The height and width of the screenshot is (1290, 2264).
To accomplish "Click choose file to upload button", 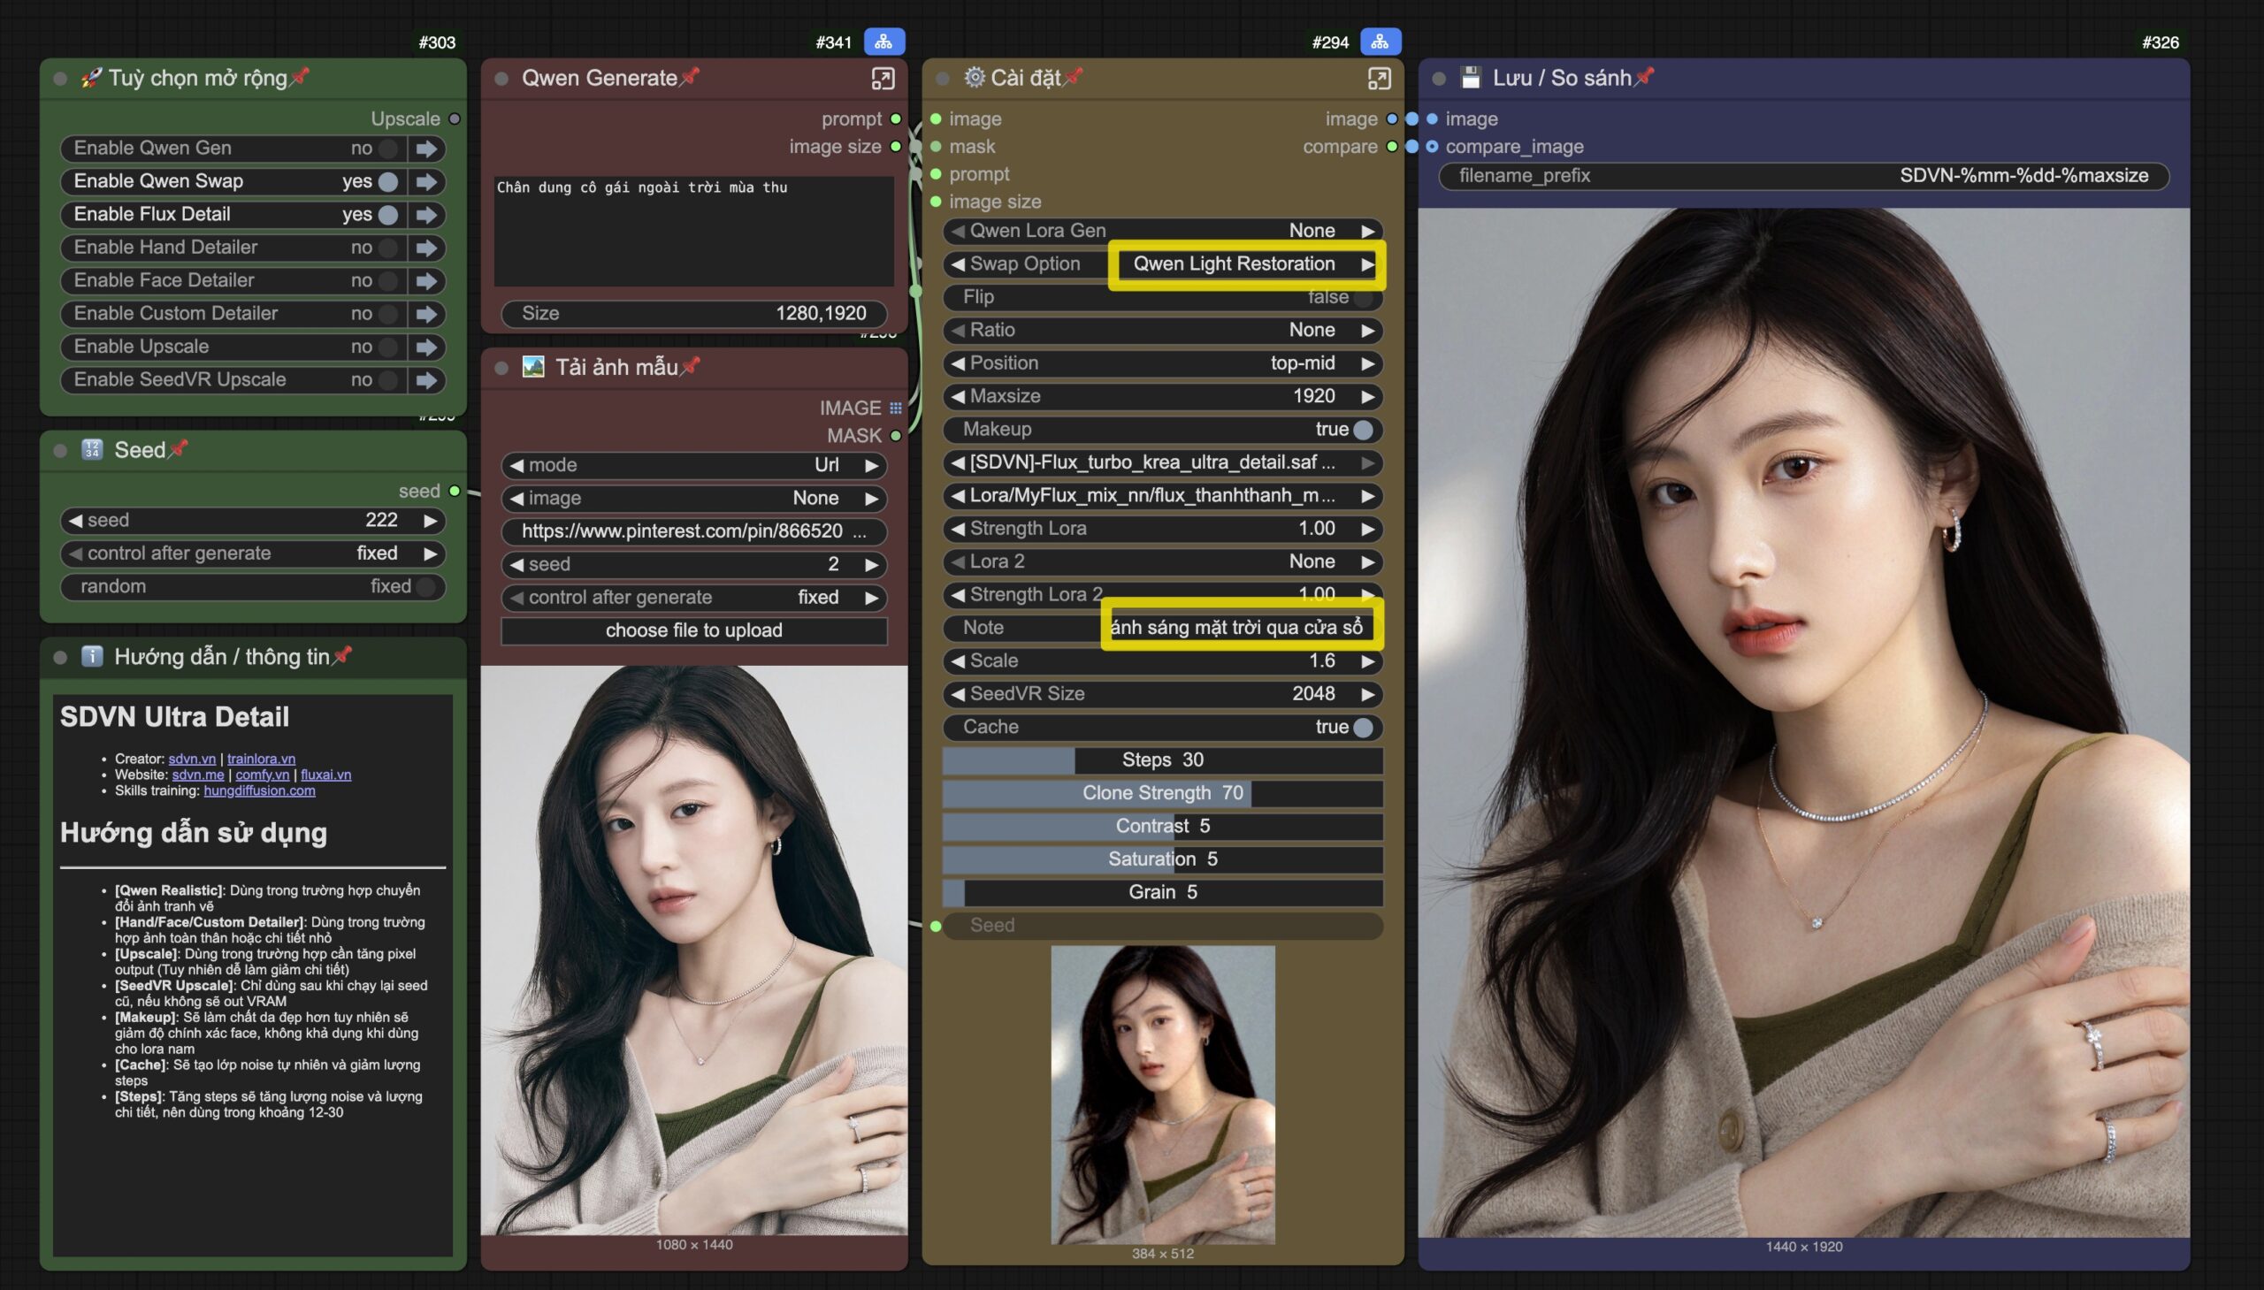I will (x=694, y=630).
